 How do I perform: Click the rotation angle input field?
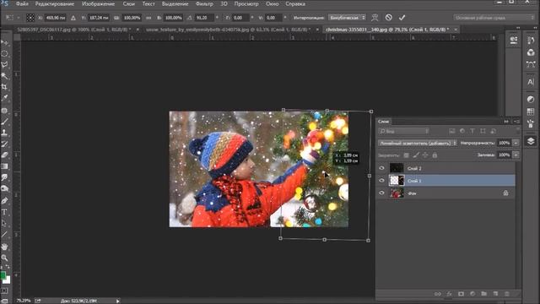point(203,18)
